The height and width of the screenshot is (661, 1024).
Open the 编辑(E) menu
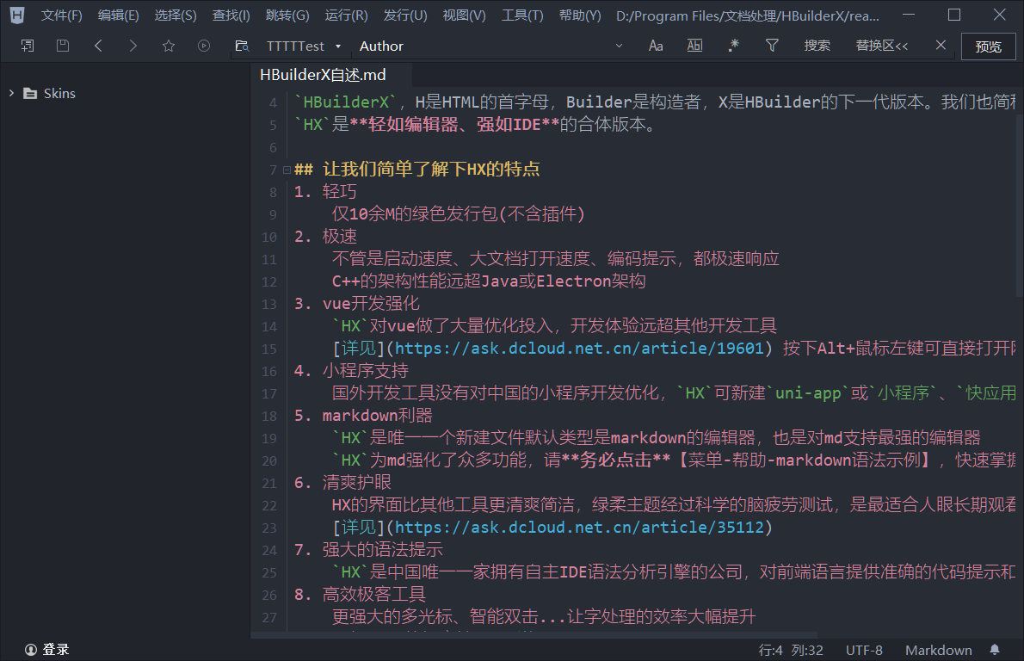(118, 15)
